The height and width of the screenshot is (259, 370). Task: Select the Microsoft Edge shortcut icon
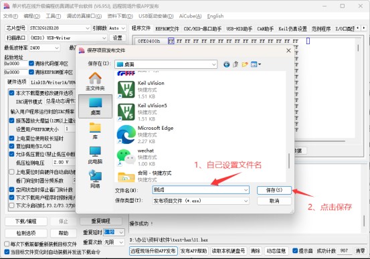(x=126, y=135)
